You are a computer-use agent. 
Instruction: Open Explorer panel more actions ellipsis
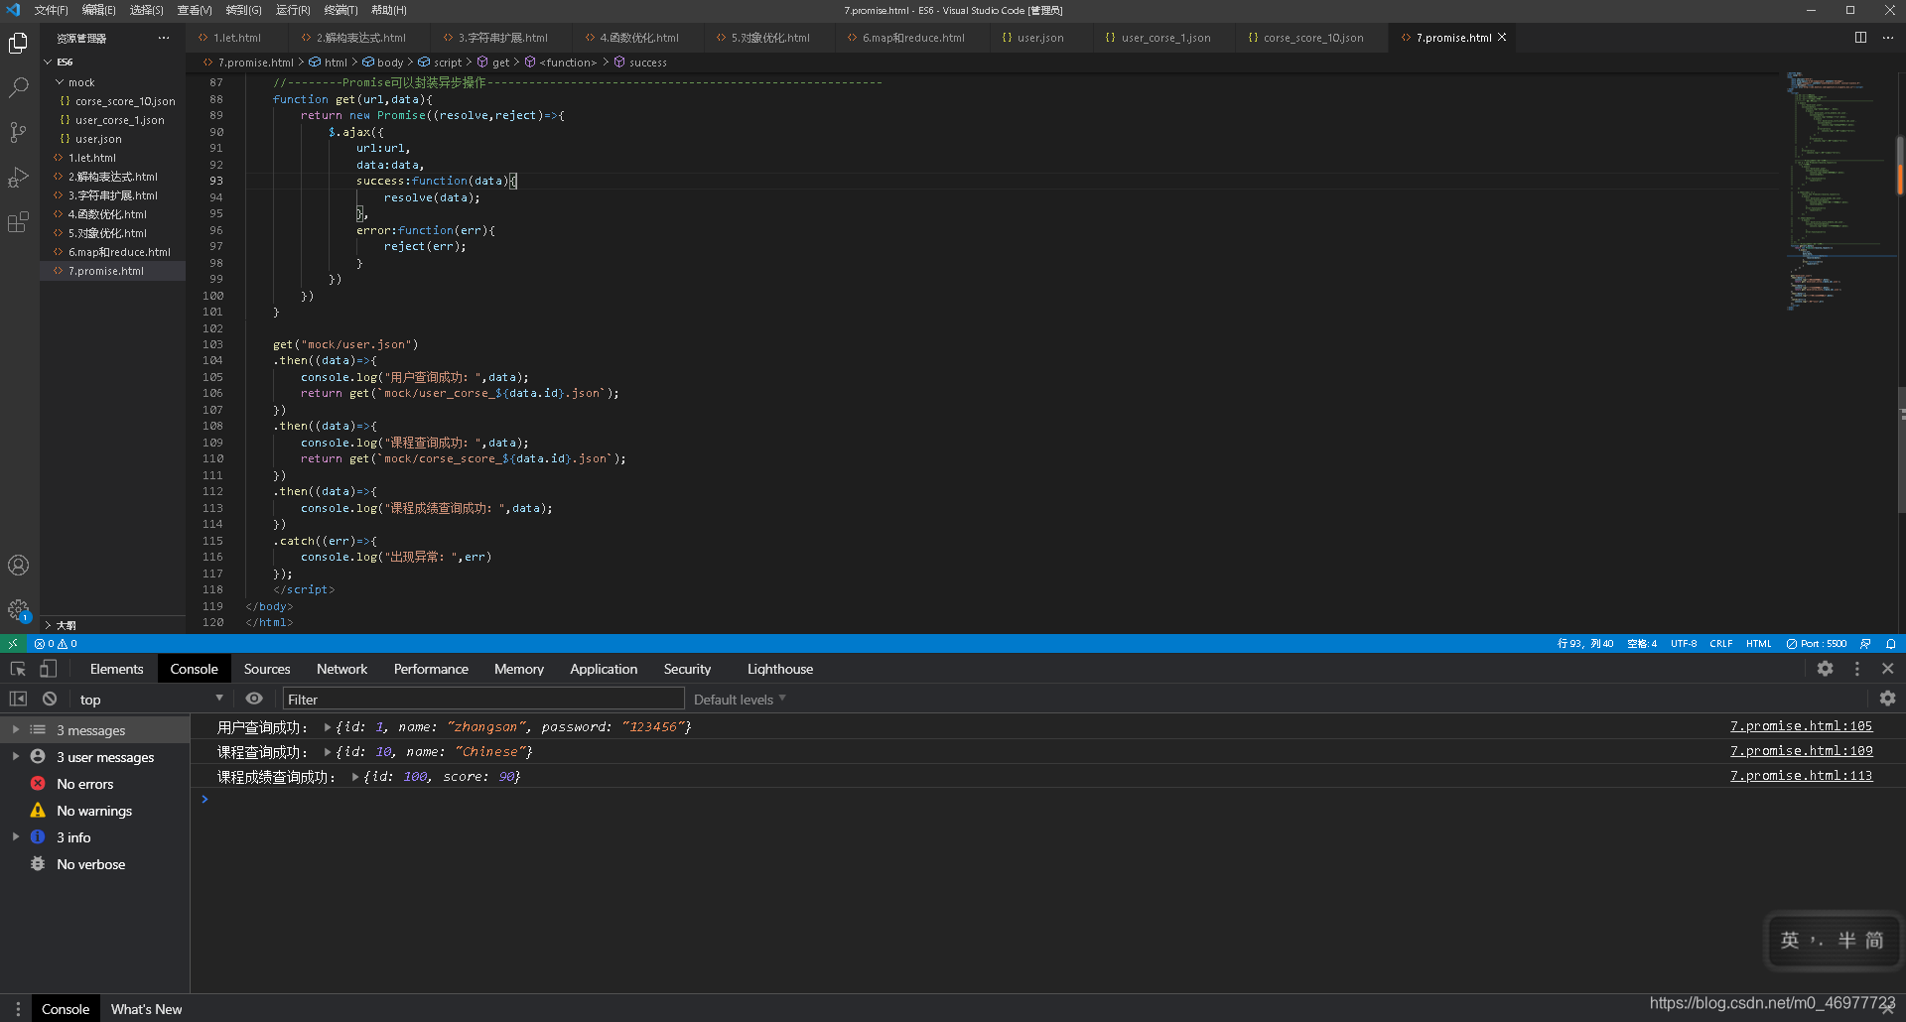[164, 38]
